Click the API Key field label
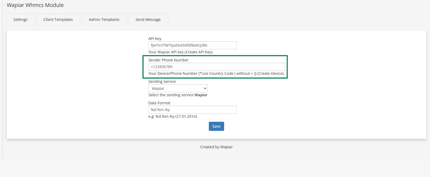This screenshot has width=430, height=177. coord(155,39)
